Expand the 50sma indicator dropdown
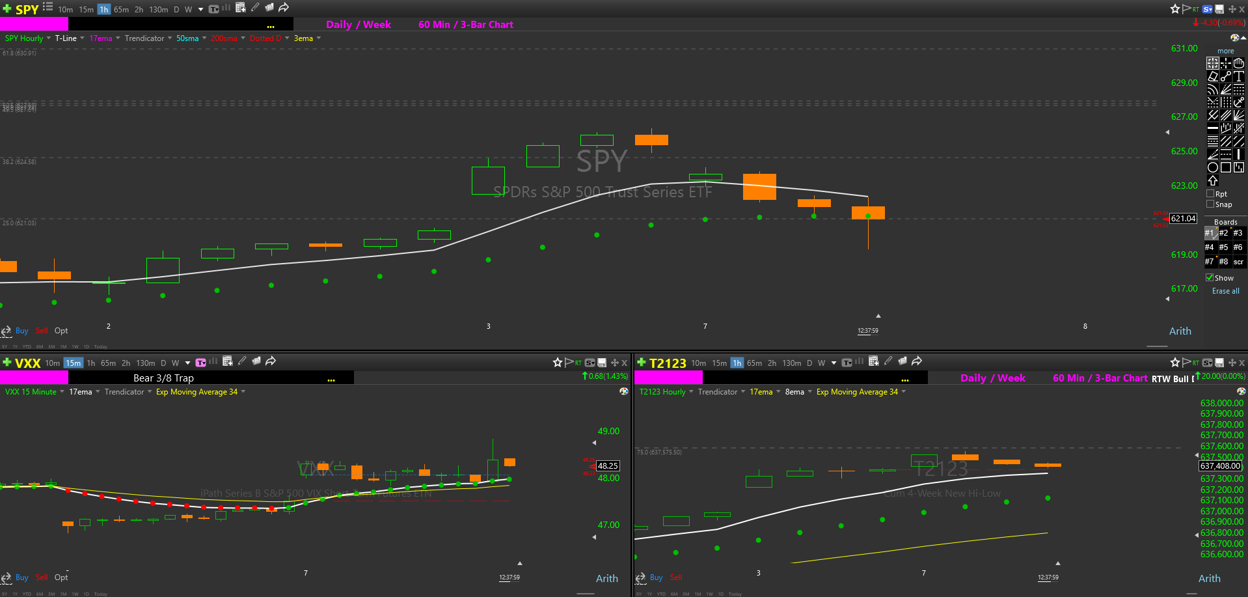Screen dimensions: 1248x597 click(x=204, y=38)
